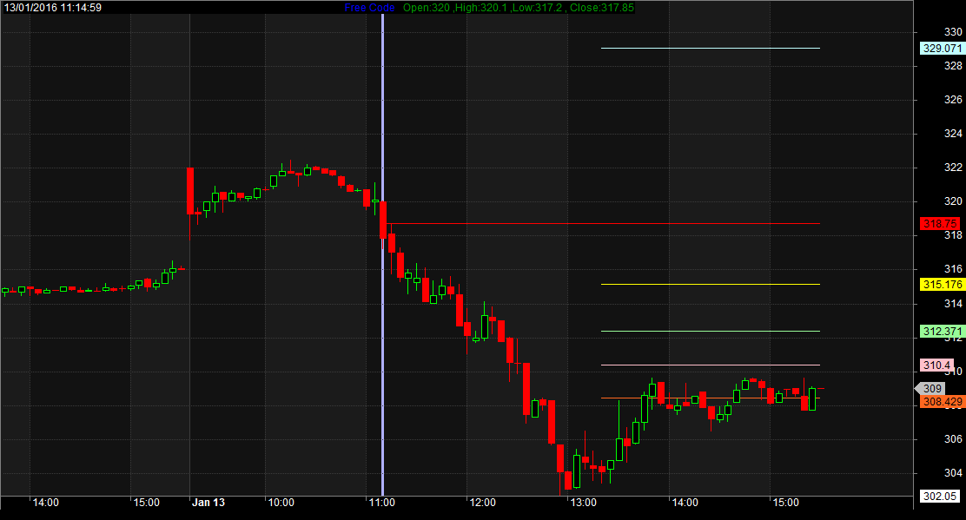
Task: Click the grey 309 last price marker
Action: coord(930,388)
